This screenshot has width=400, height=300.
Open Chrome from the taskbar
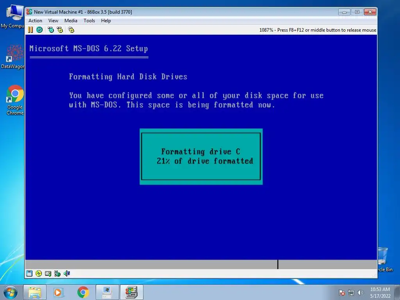(83, 292)
